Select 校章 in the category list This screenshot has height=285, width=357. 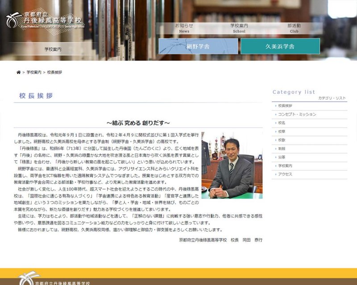click(x=282, y=131)
